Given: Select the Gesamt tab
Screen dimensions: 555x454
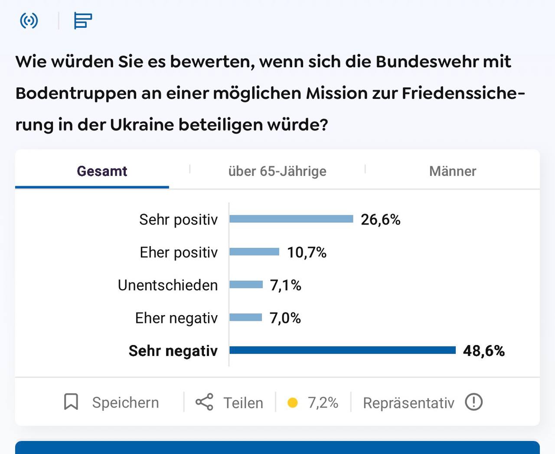Looking at the screenshot, I should pyautogui.click(x=102, y=171).
